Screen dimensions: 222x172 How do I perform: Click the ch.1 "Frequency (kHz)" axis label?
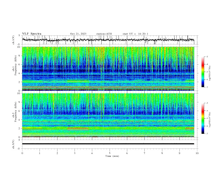[16, 65]
